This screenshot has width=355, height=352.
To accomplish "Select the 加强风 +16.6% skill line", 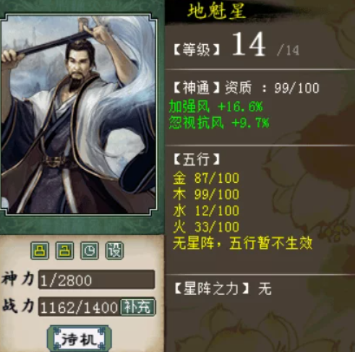I will coord(216,106).
